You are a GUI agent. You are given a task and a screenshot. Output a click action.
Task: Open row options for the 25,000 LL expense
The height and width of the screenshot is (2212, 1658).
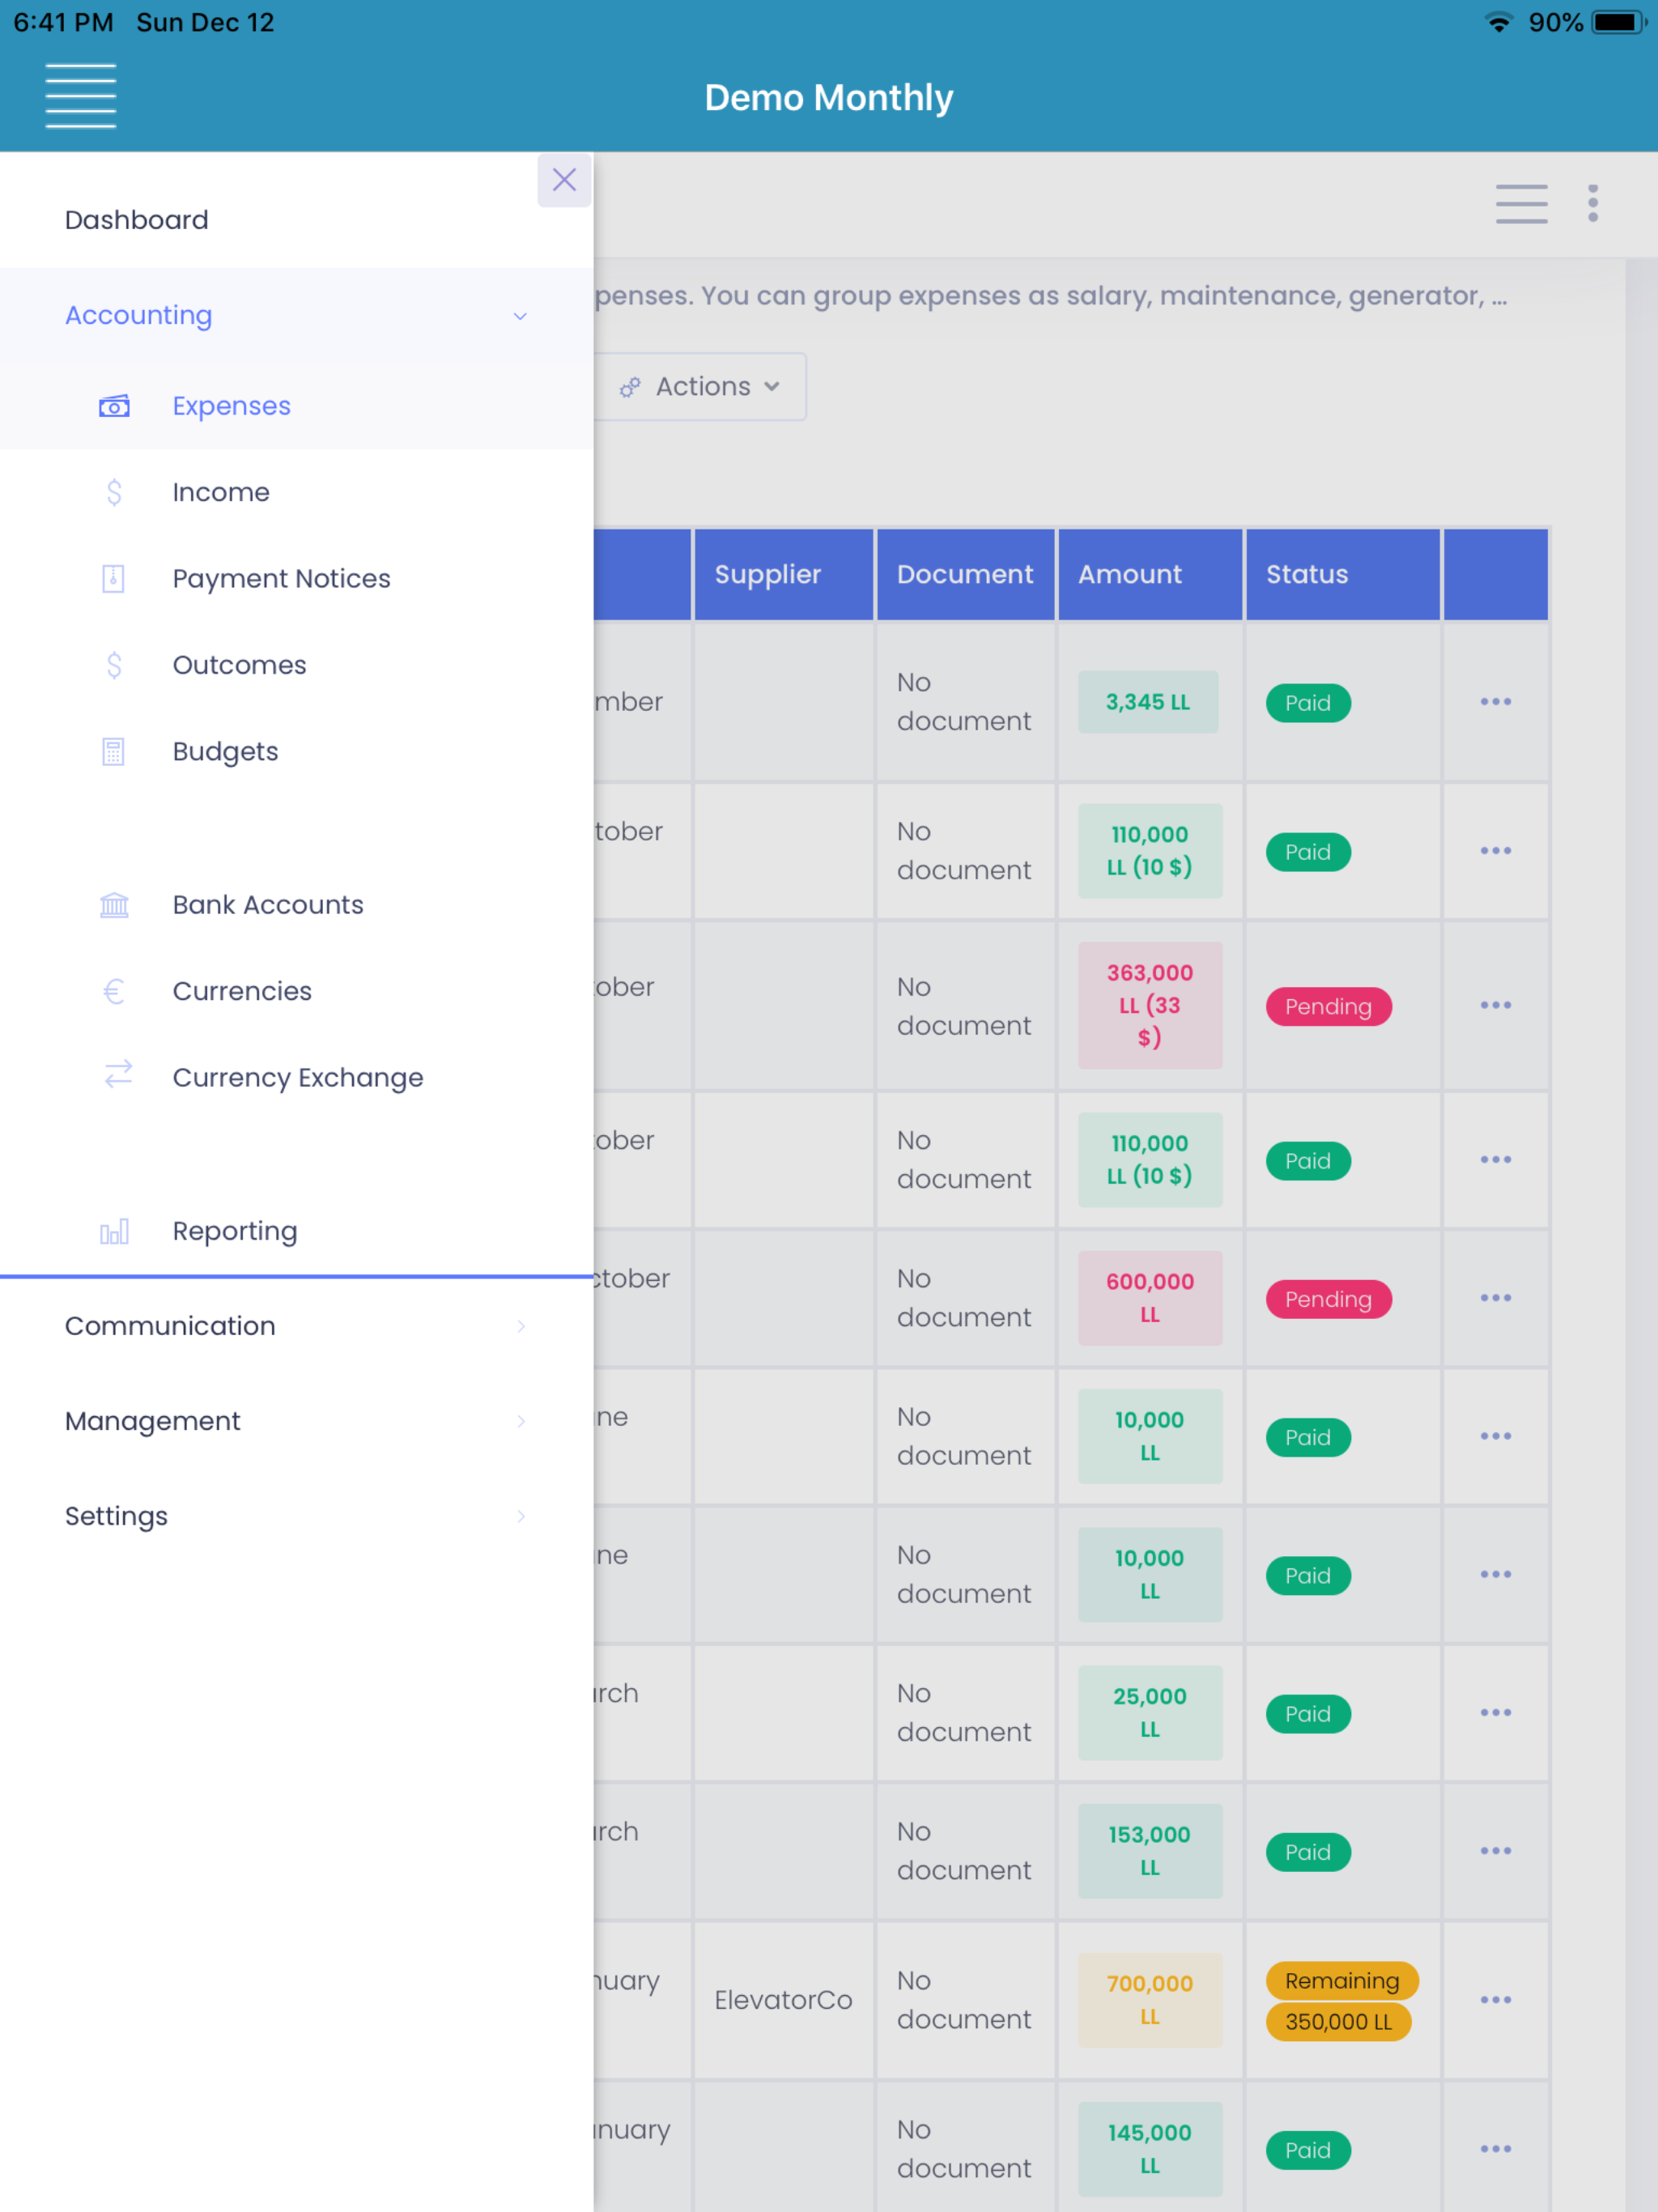1495,1713
